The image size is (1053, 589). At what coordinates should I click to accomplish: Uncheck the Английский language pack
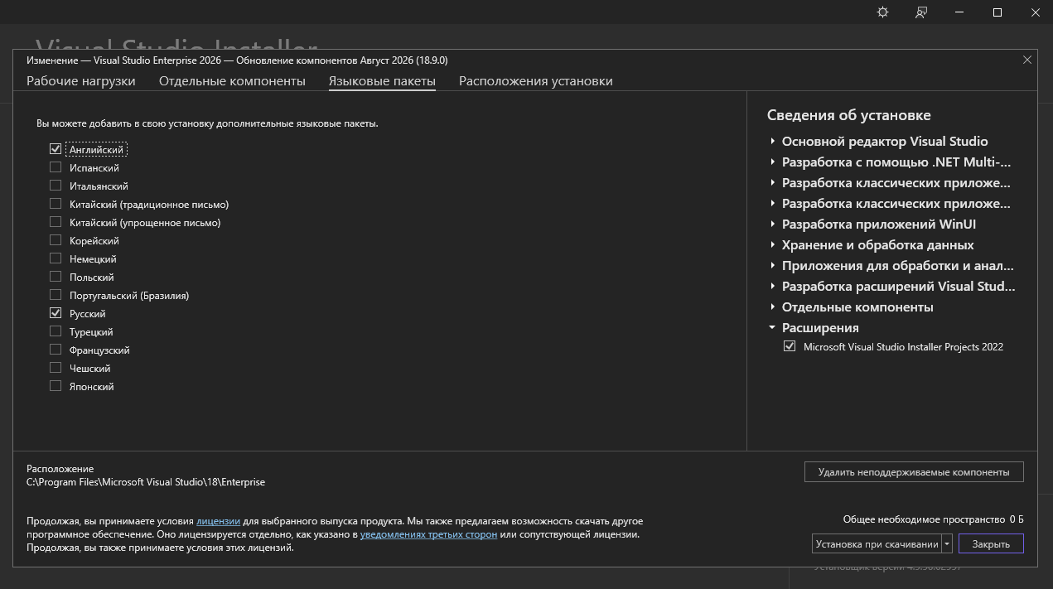(56, 149)
